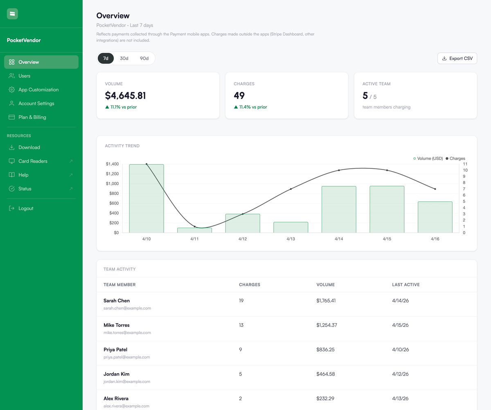Click the App Customization gear icon

coord(12,90)
